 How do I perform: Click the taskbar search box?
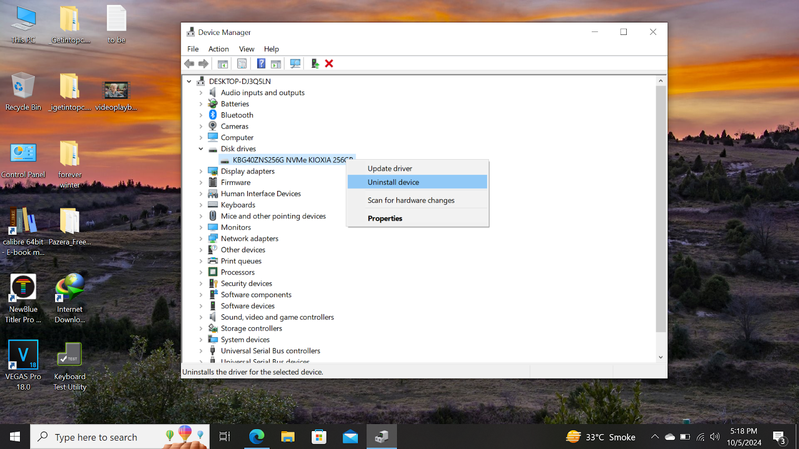[96, 437]
